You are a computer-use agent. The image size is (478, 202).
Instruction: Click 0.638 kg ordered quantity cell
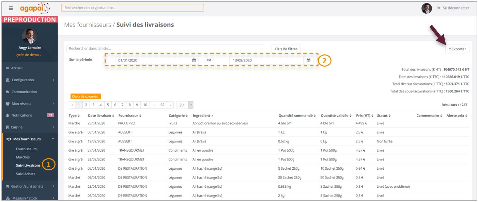point(284,186)
